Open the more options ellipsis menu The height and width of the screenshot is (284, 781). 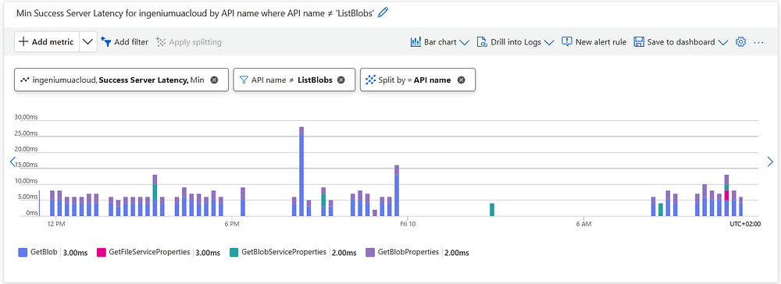[x=758, y=43]
